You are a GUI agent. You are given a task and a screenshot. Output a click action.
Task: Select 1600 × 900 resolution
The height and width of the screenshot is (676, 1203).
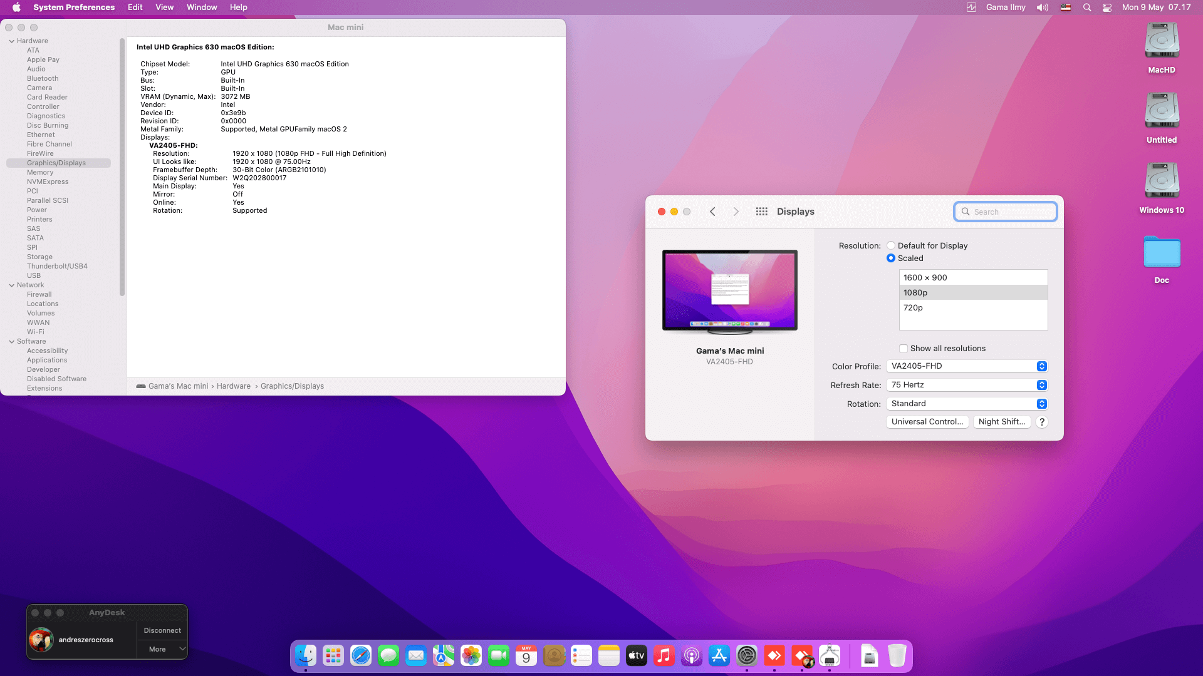973,278
